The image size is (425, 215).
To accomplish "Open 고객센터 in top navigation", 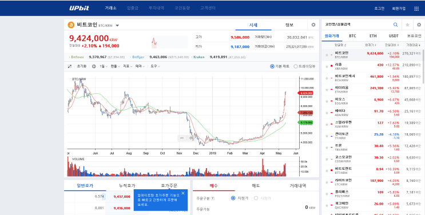I will pos(208,8).
